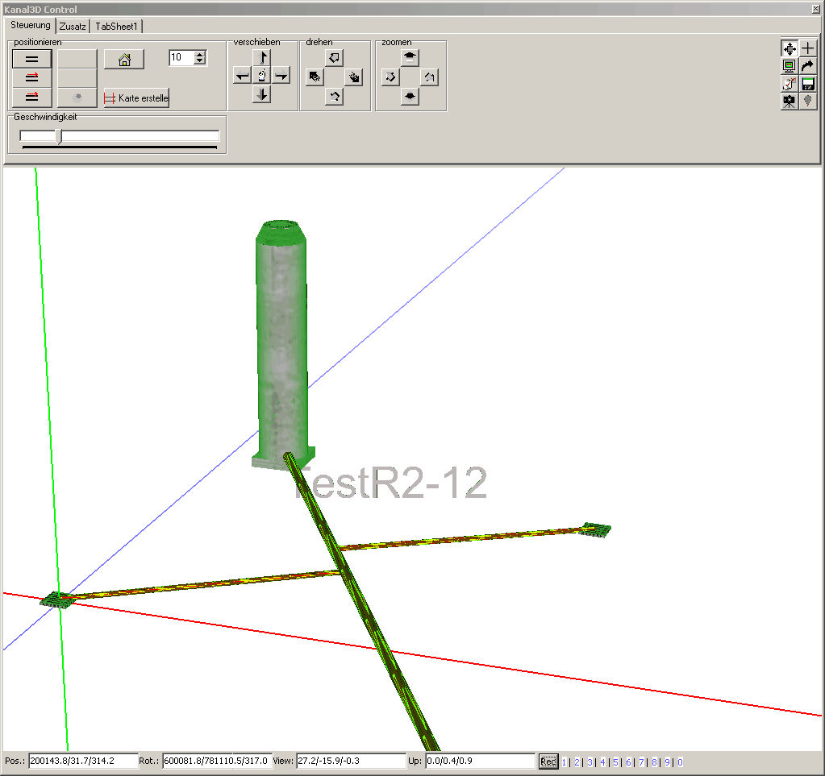
Task: Click the Geschwindigkeit speed slider track
Action: pos(119,136)
